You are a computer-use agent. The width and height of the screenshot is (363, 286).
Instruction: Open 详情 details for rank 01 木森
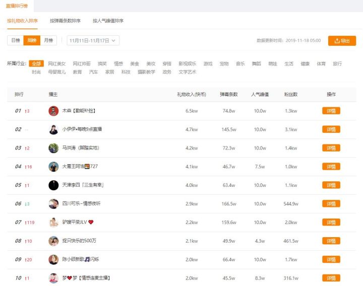pos(331,111)
